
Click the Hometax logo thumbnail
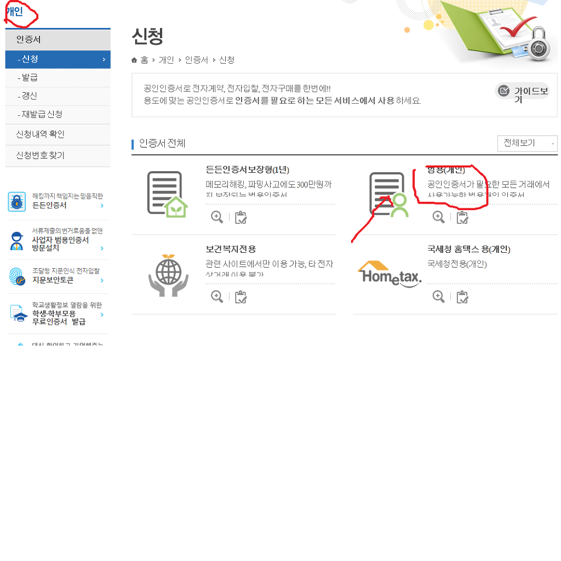[390, 274]
